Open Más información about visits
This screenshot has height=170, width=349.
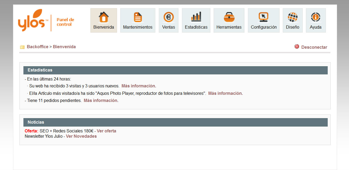click(139, 86)
